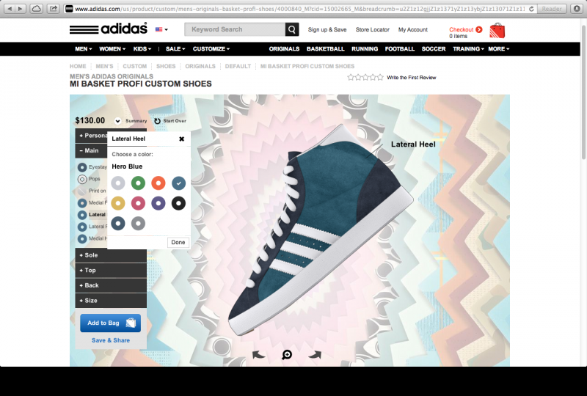This screenshot has height=396, width=587.
Task: Go to SOCCER section
Action: click(x=434, y=48)
